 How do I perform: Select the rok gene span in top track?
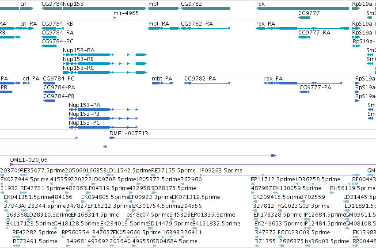click(303, 8)
